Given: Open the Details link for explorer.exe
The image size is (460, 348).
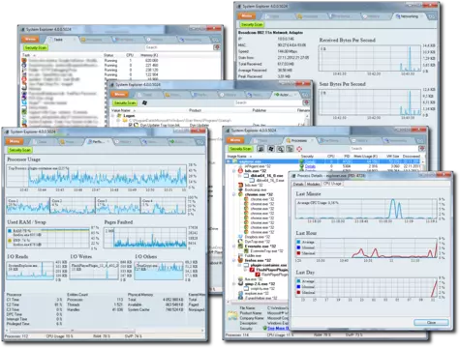Looking at the screenshot, I should [310, 161].
